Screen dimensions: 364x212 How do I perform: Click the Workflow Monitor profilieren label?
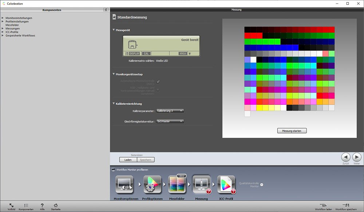pyautogui.click(x=132, y=169)
